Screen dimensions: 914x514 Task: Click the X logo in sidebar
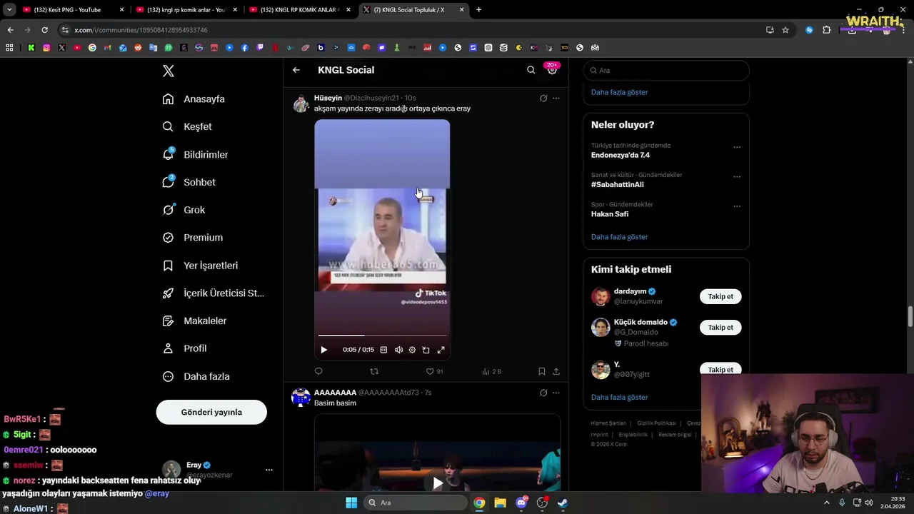pos(169,71)
